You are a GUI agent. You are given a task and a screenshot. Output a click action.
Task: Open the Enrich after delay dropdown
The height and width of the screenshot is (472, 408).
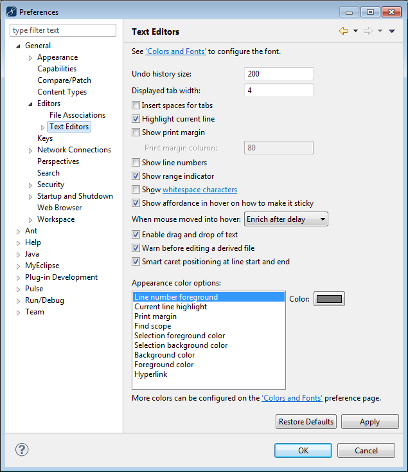(x=286, y=219)
